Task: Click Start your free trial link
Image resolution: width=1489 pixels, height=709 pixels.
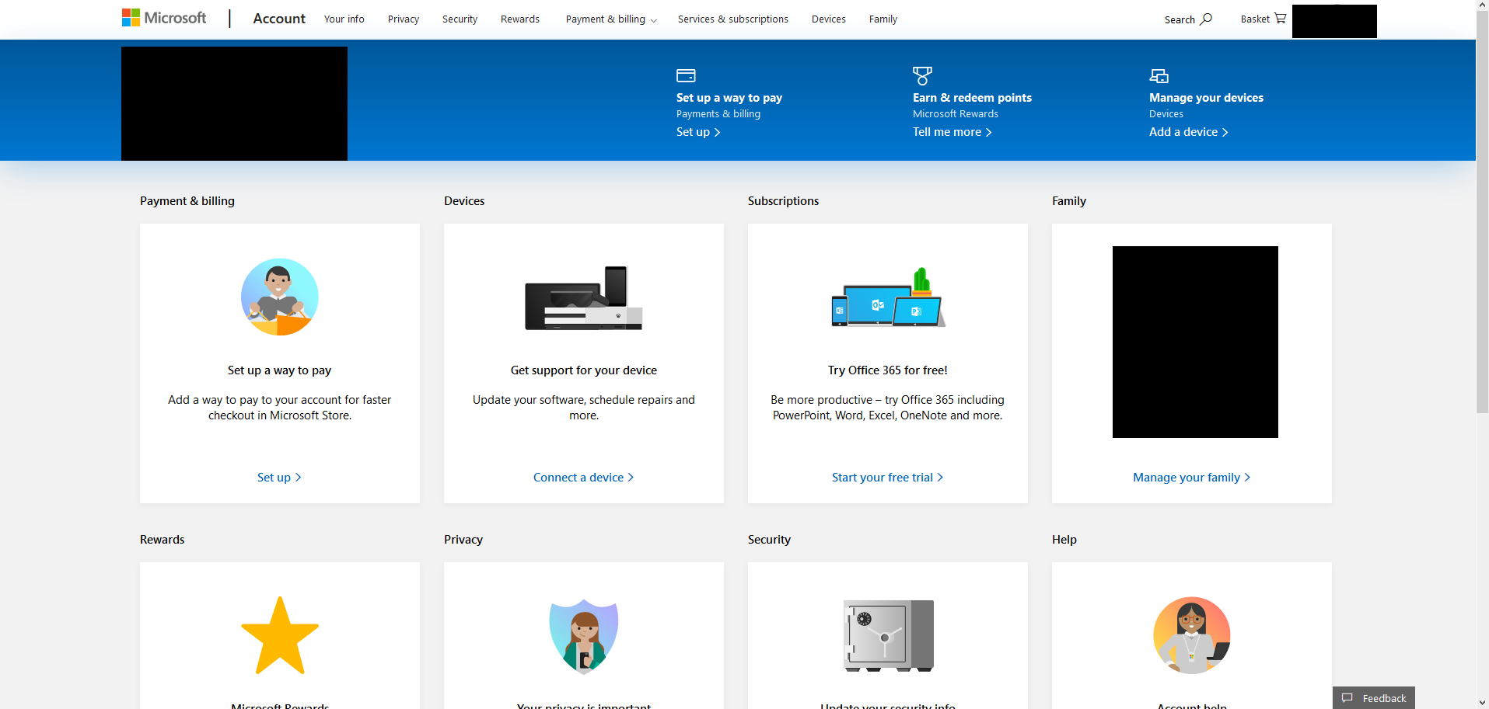Action: pos(888,478)
